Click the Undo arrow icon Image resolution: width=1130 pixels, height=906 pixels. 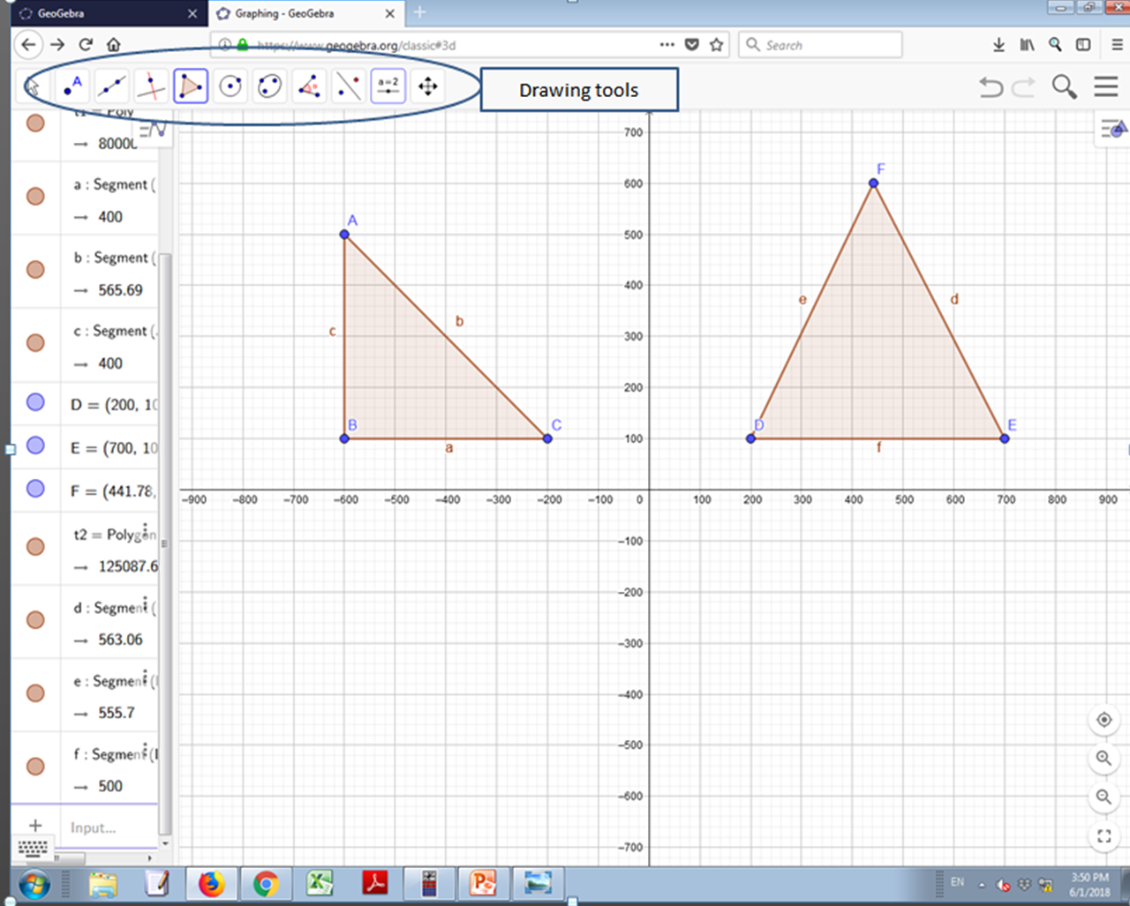(990, 87)
